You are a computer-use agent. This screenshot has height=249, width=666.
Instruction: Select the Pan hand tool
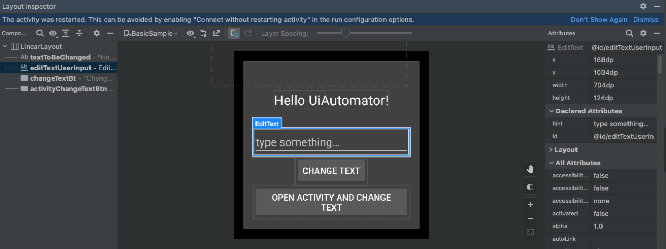tap(530, 169)
